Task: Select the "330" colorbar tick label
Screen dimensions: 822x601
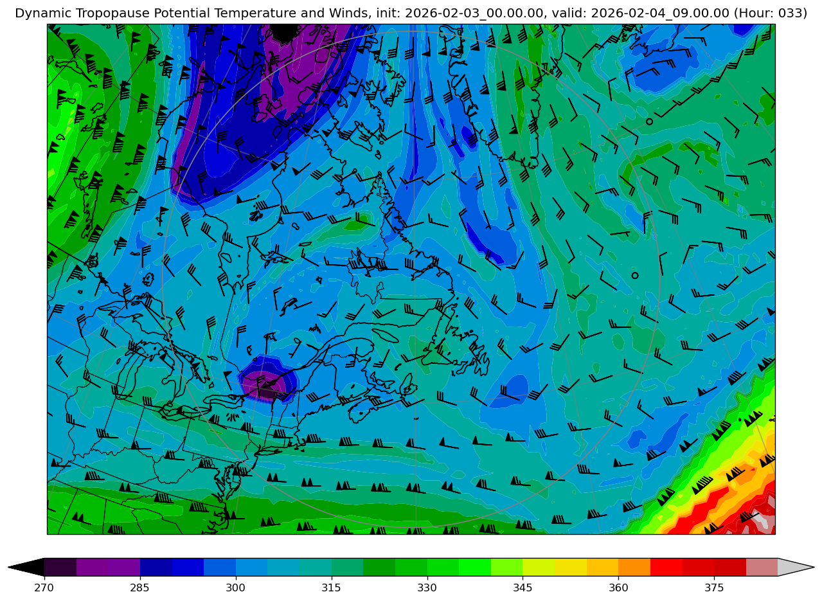Action: point(427,588)
